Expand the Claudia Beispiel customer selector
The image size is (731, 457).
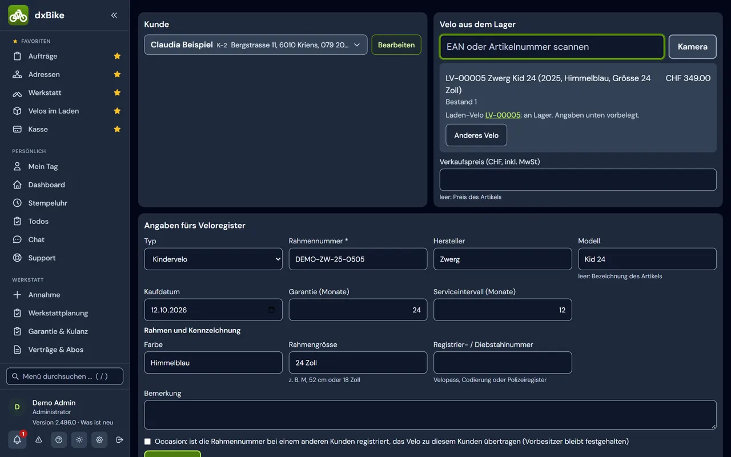(x=255, y=45)
